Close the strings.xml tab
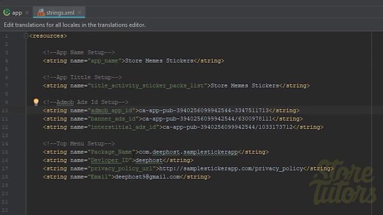This screenshot has height=215, width=383. tap(80, 13)
